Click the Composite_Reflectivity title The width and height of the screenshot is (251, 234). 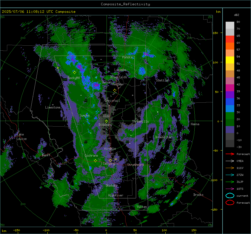[126, 4]
